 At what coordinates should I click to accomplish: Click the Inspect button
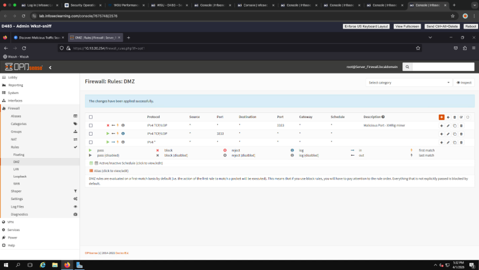click(x=464, y=83)
